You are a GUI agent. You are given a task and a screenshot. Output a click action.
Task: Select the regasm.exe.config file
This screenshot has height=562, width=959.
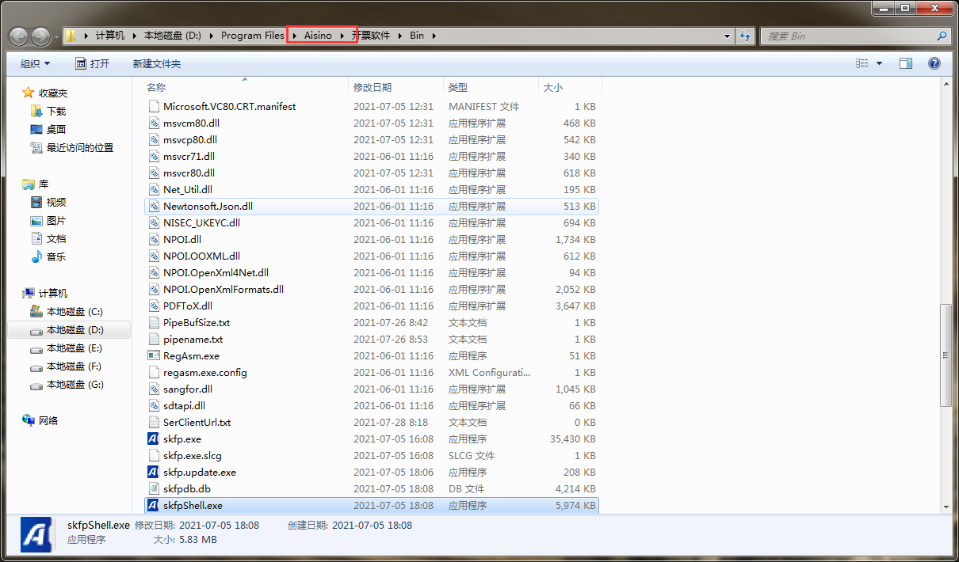pyautogui.click(x=372, y=372)
